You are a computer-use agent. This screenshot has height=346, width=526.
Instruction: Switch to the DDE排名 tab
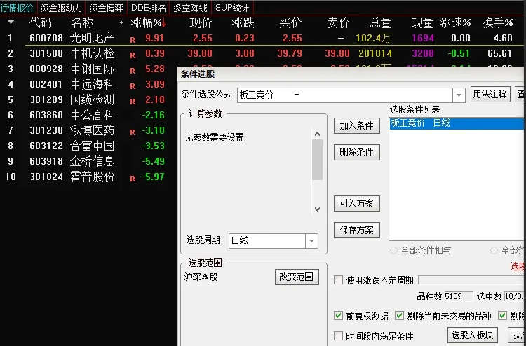(x=148, y=8)
